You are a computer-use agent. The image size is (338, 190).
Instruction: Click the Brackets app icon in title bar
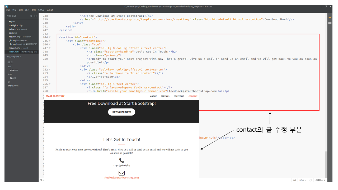(x=6, y=7)
